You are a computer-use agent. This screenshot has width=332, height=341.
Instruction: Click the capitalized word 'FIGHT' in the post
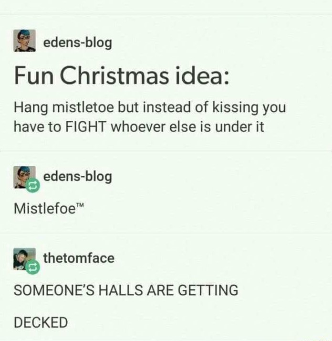(x=86, y=127)
